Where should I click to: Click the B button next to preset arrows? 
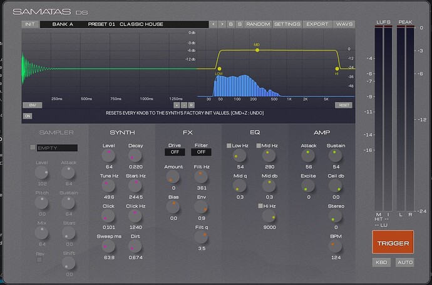(x=231, y=24)
